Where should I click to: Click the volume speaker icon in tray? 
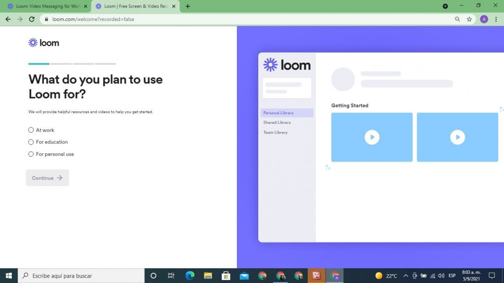tap(441, 276)
